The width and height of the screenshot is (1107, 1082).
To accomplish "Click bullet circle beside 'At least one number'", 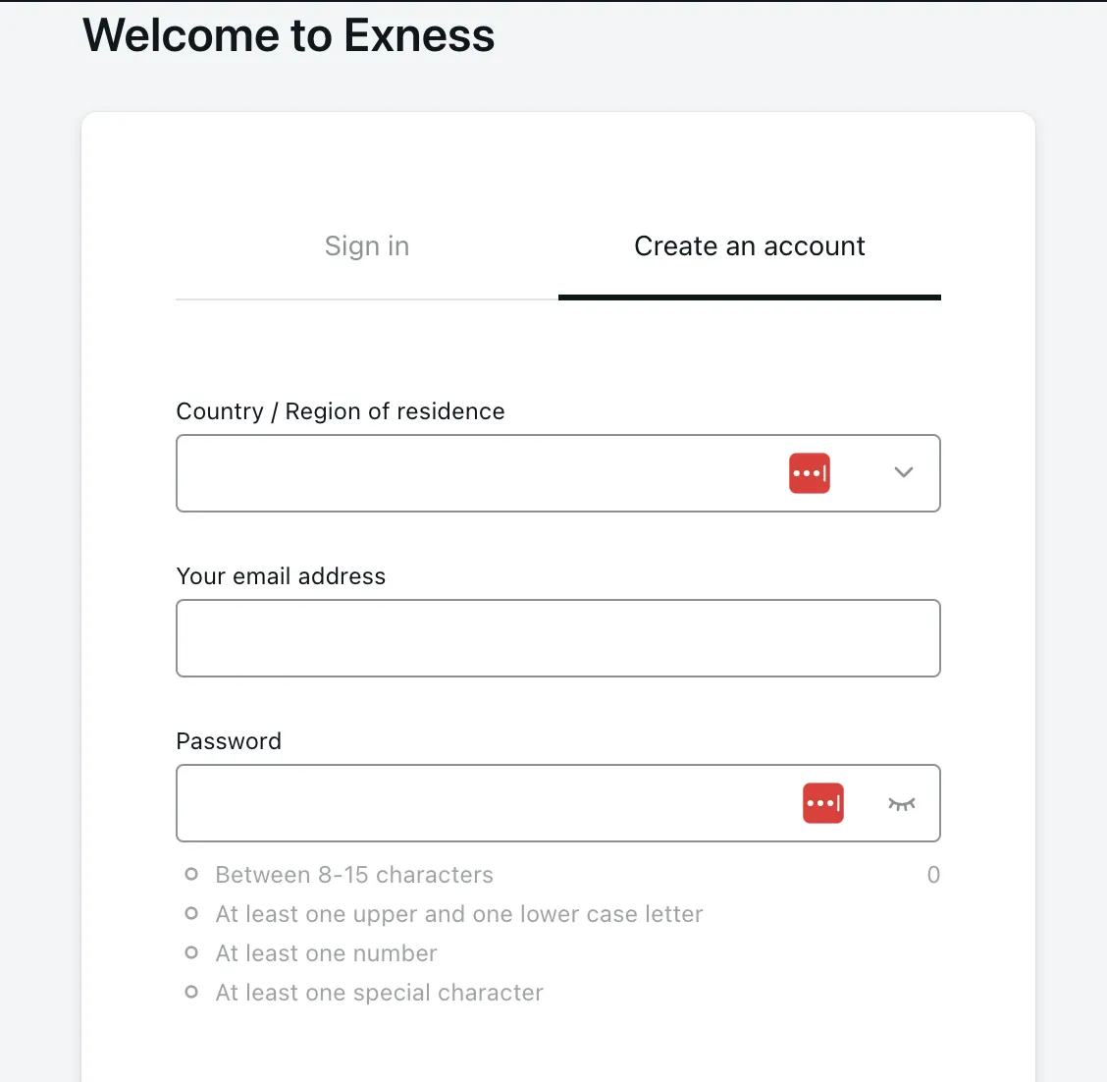I will tap(191, 952).
